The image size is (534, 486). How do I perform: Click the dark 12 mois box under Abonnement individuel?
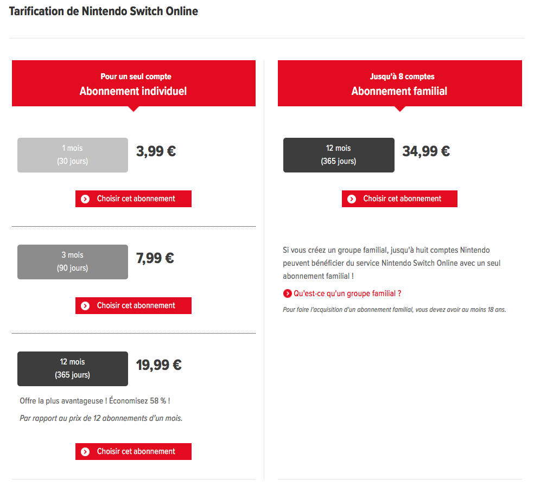73,369
